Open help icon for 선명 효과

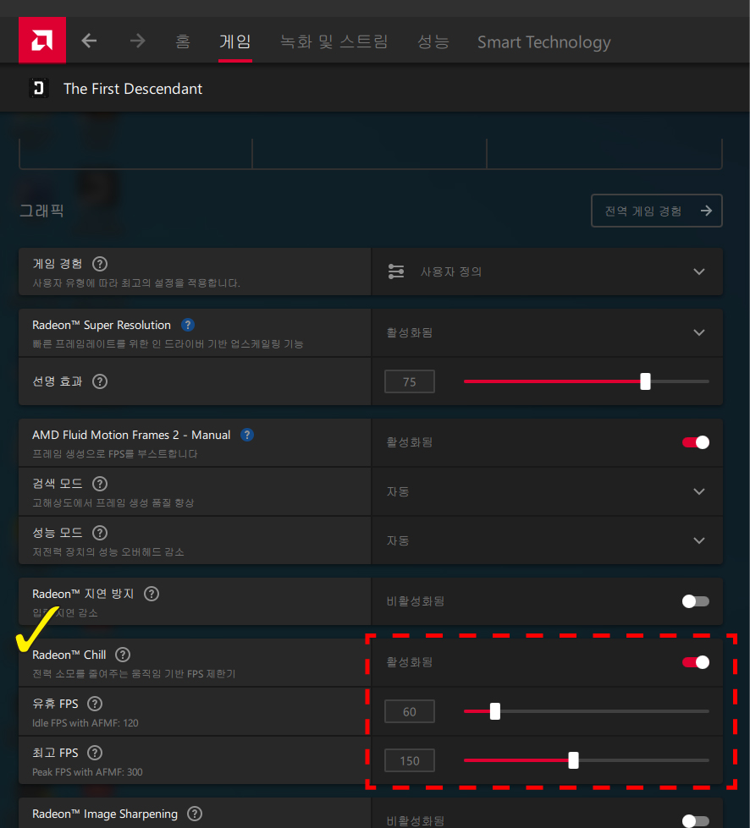(x=100, y=381)
